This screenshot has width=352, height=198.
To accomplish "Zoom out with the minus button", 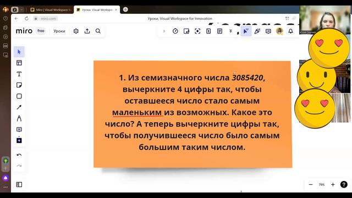I will 311,185.
